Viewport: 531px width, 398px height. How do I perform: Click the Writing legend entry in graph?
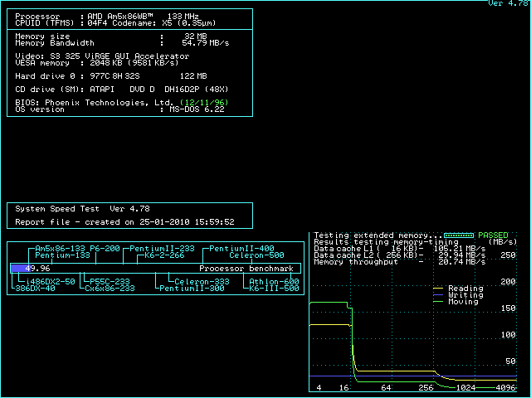[465, 295]
